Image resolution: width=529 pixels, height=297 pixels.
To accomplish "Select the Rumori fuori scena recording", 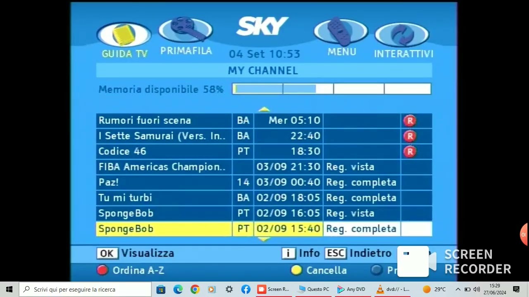I will point(264,120).
